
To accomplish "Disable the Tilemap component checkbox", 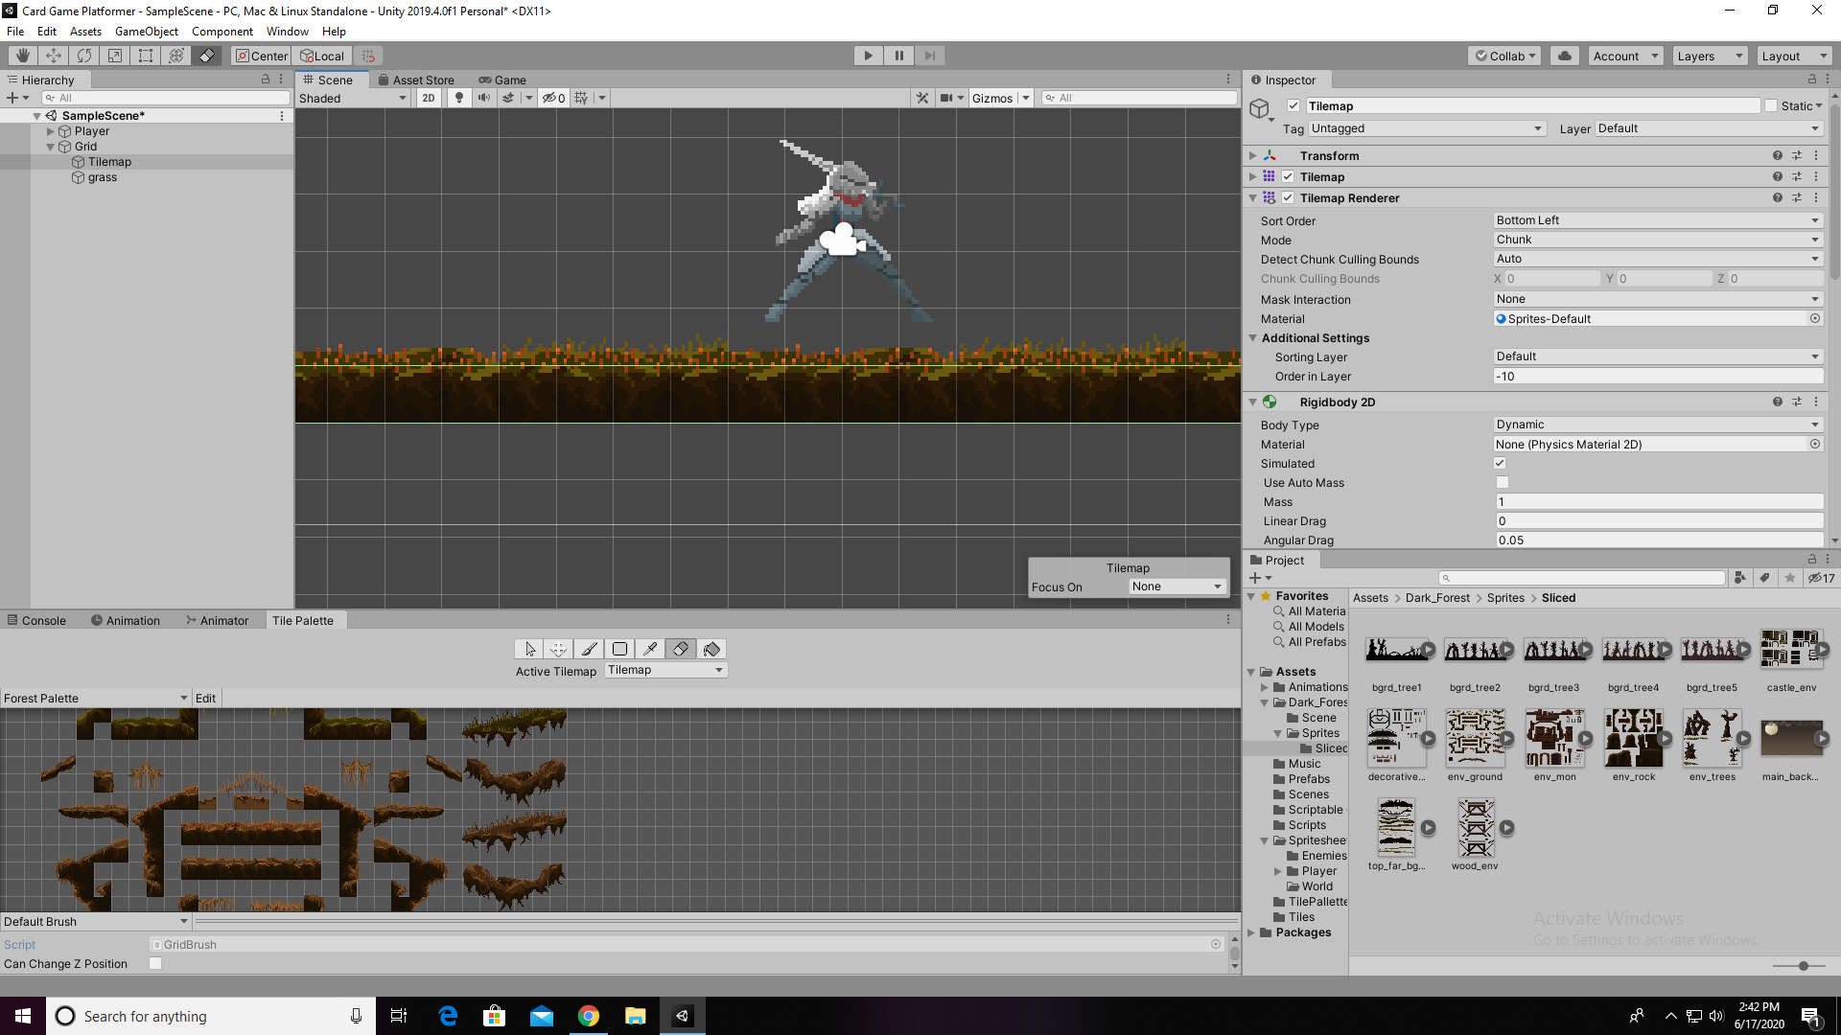I will coord(1288,177).
